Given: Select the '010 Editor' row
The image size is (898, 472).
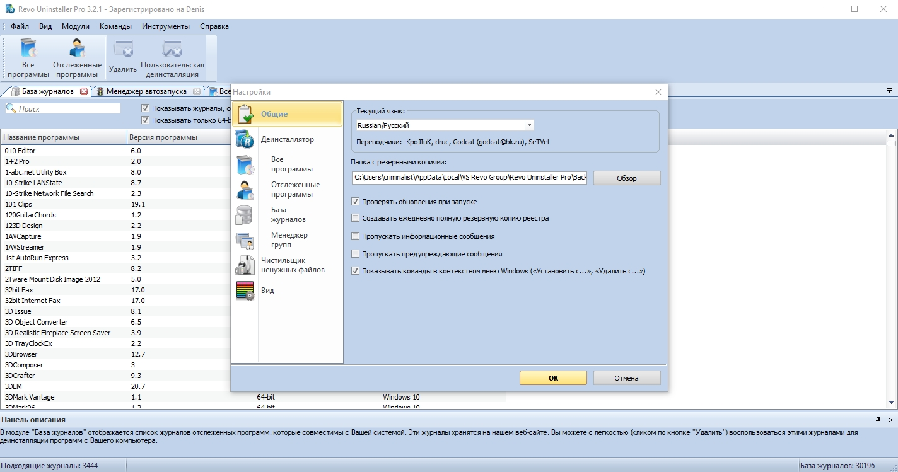Looking at the screenshot, I should tap(115, 151).
